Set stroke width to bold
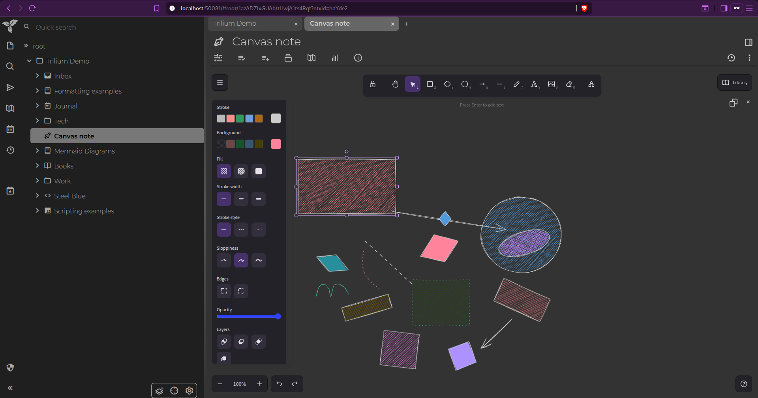 click(241, 199)
